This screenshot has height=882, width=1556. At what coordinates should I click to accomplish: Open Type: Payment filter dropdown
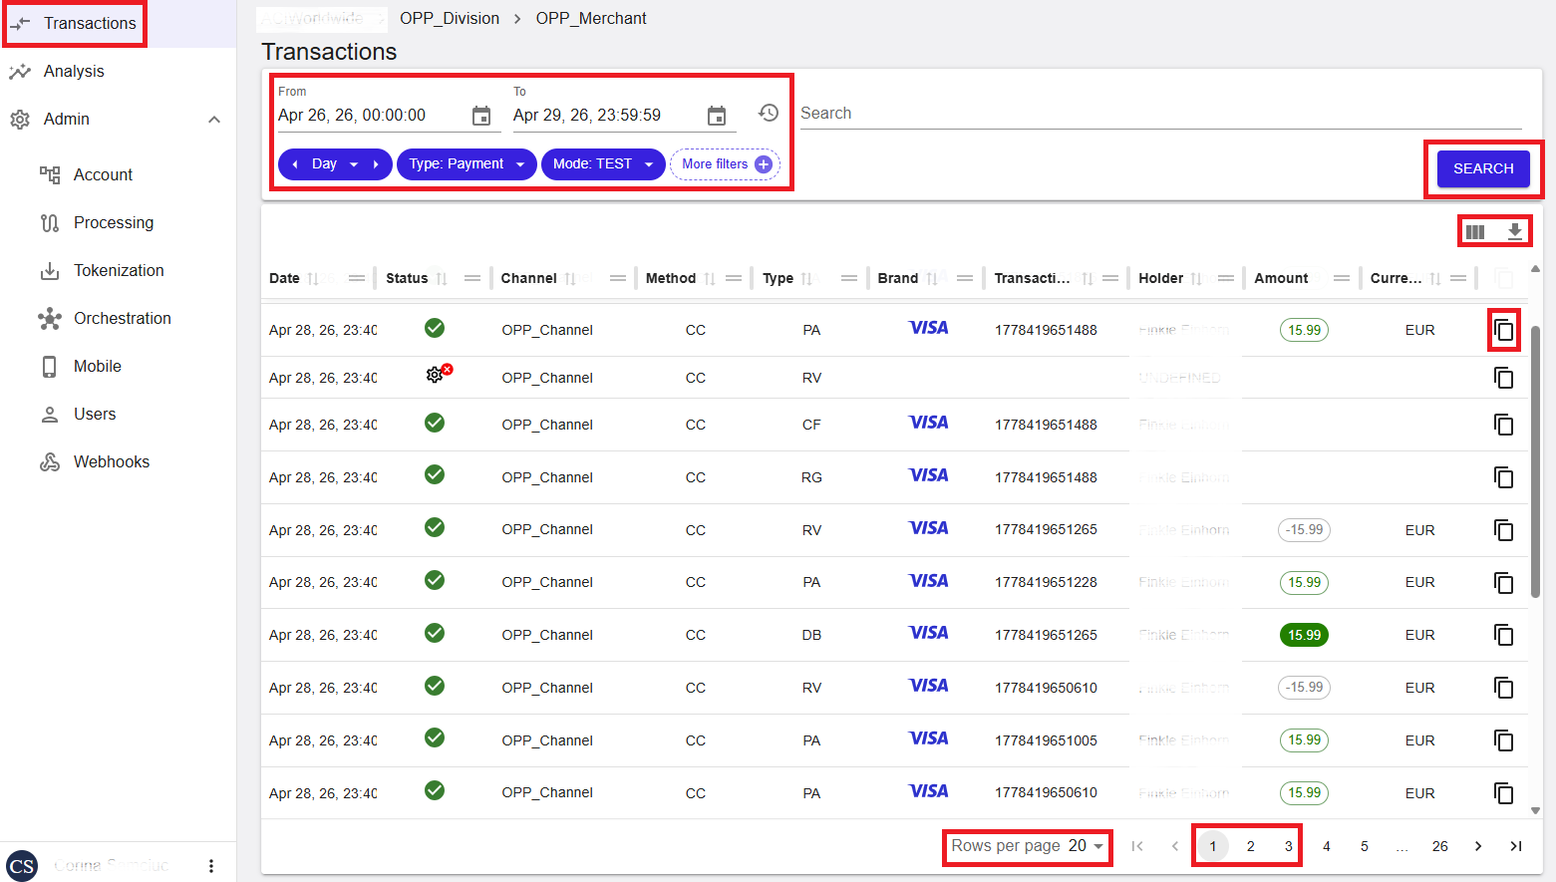pyautogui.click(x=467, y=164)
